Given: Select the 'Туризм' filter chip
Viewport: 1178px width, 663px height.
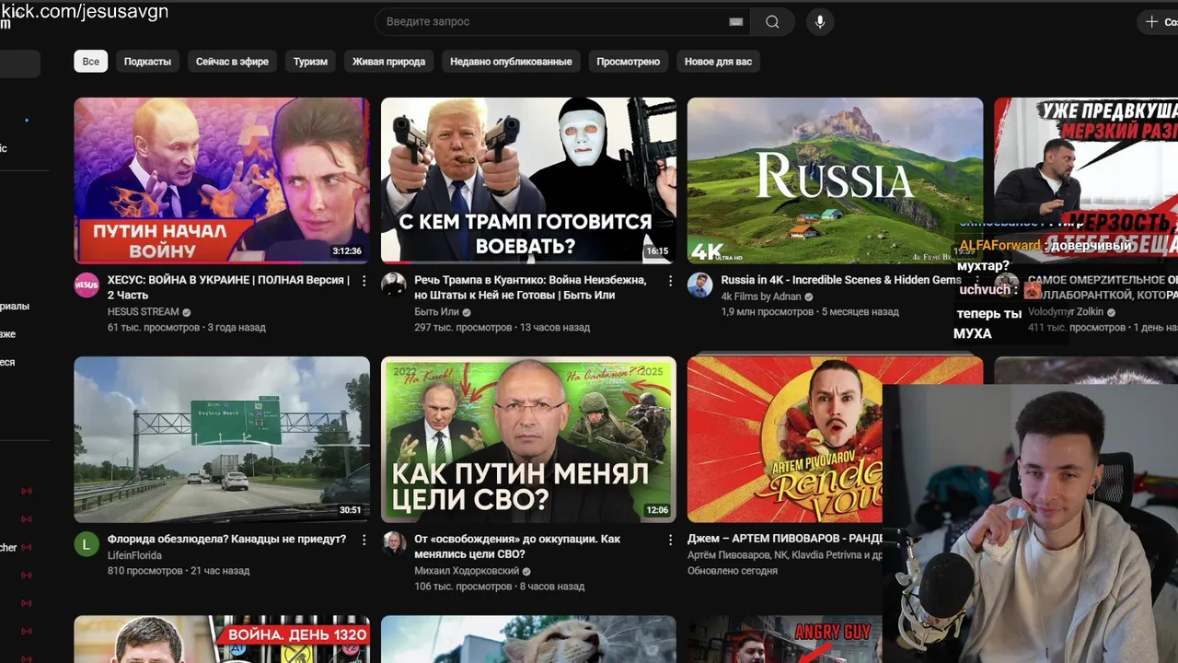Looking at the screenshot, I should point(310,62).
